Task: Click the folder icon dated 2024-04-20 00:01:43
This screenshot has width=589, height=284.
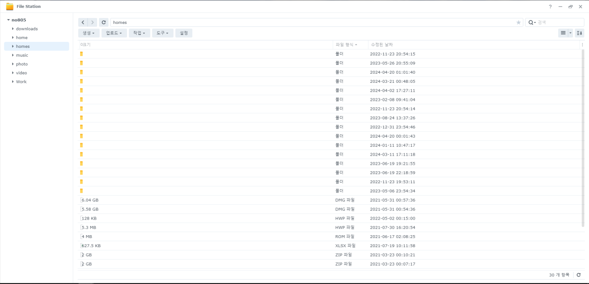Action: tap(81, 136)
